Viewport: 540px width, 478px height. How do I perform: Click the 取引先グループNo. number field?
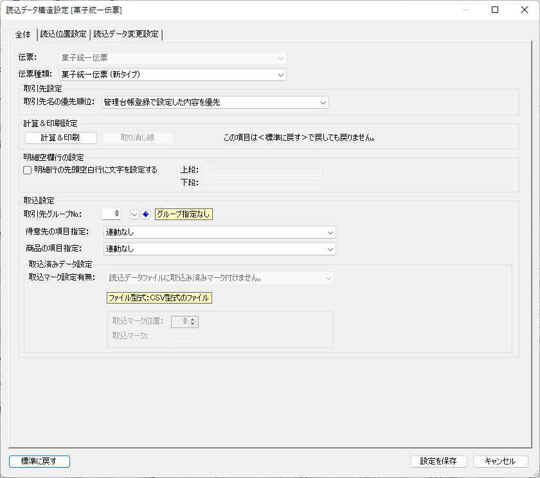[111, 214]
